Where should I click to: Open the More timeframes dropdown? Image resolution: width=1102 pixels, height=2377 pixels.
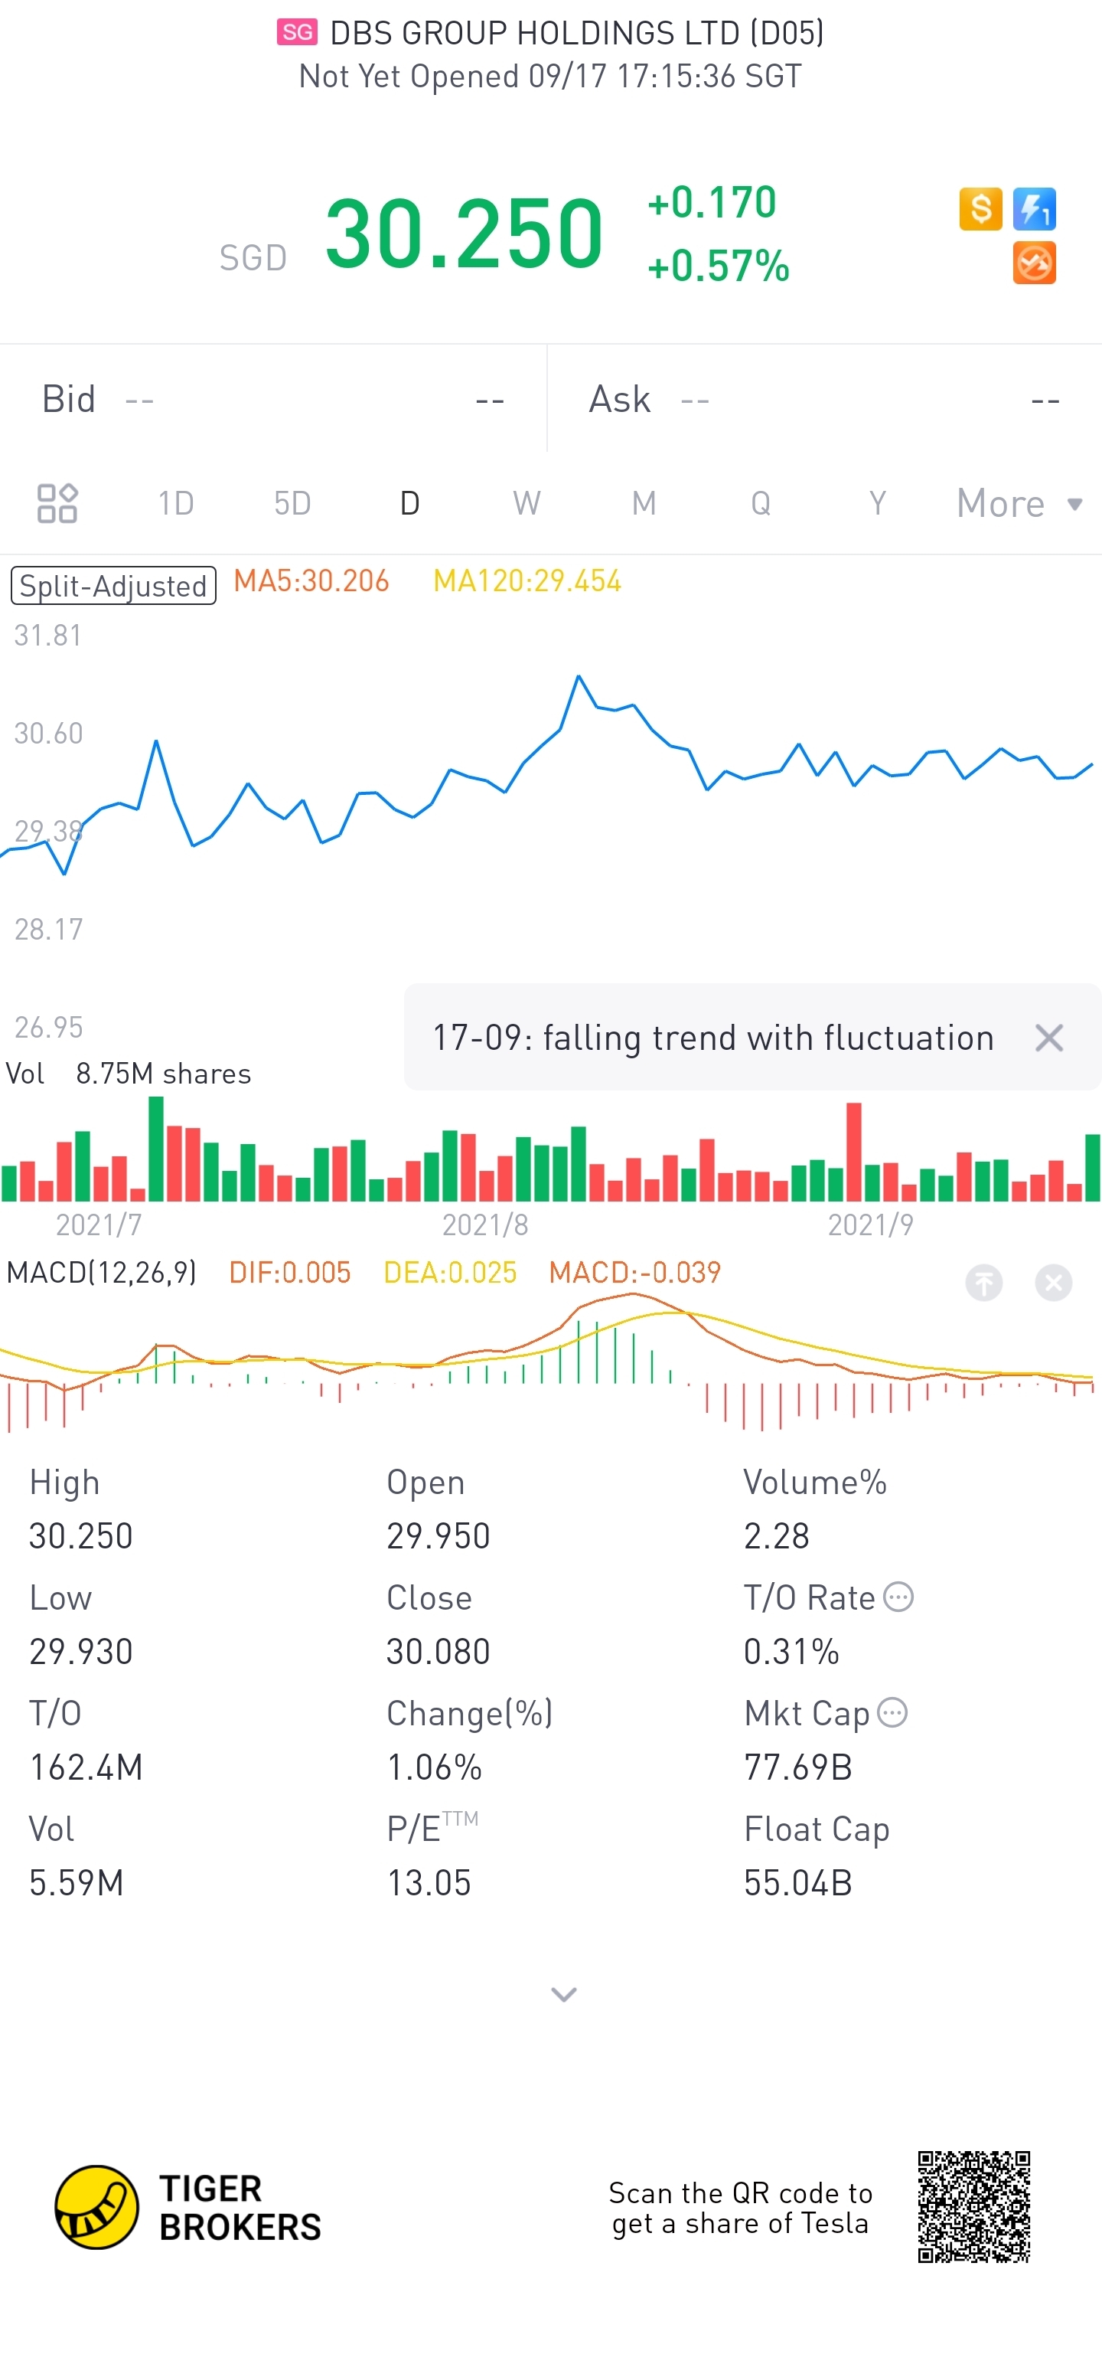click(1019, 504)
